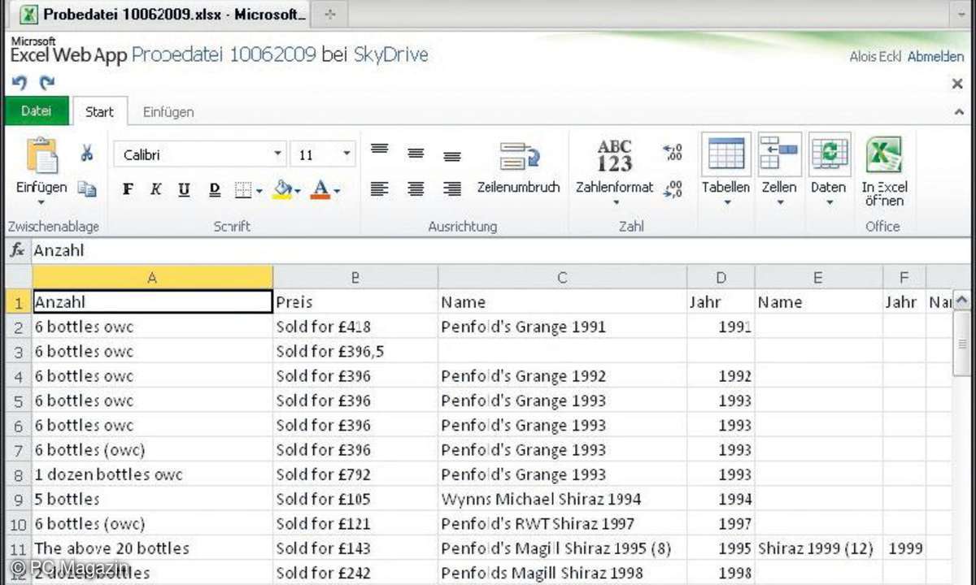
Task: Collapse the ribbon with the caret
Action: click(x=957, y=112)
